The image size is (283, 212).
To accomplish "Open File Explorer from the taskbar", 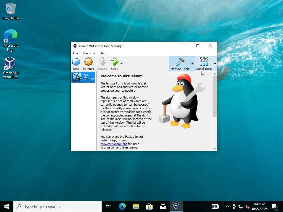I will click(x=136, y=206).
